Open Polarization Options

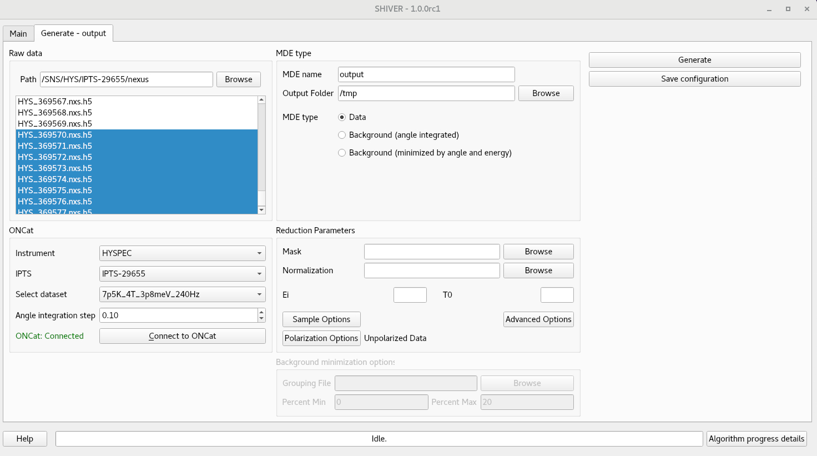click(x=321, y=338)
